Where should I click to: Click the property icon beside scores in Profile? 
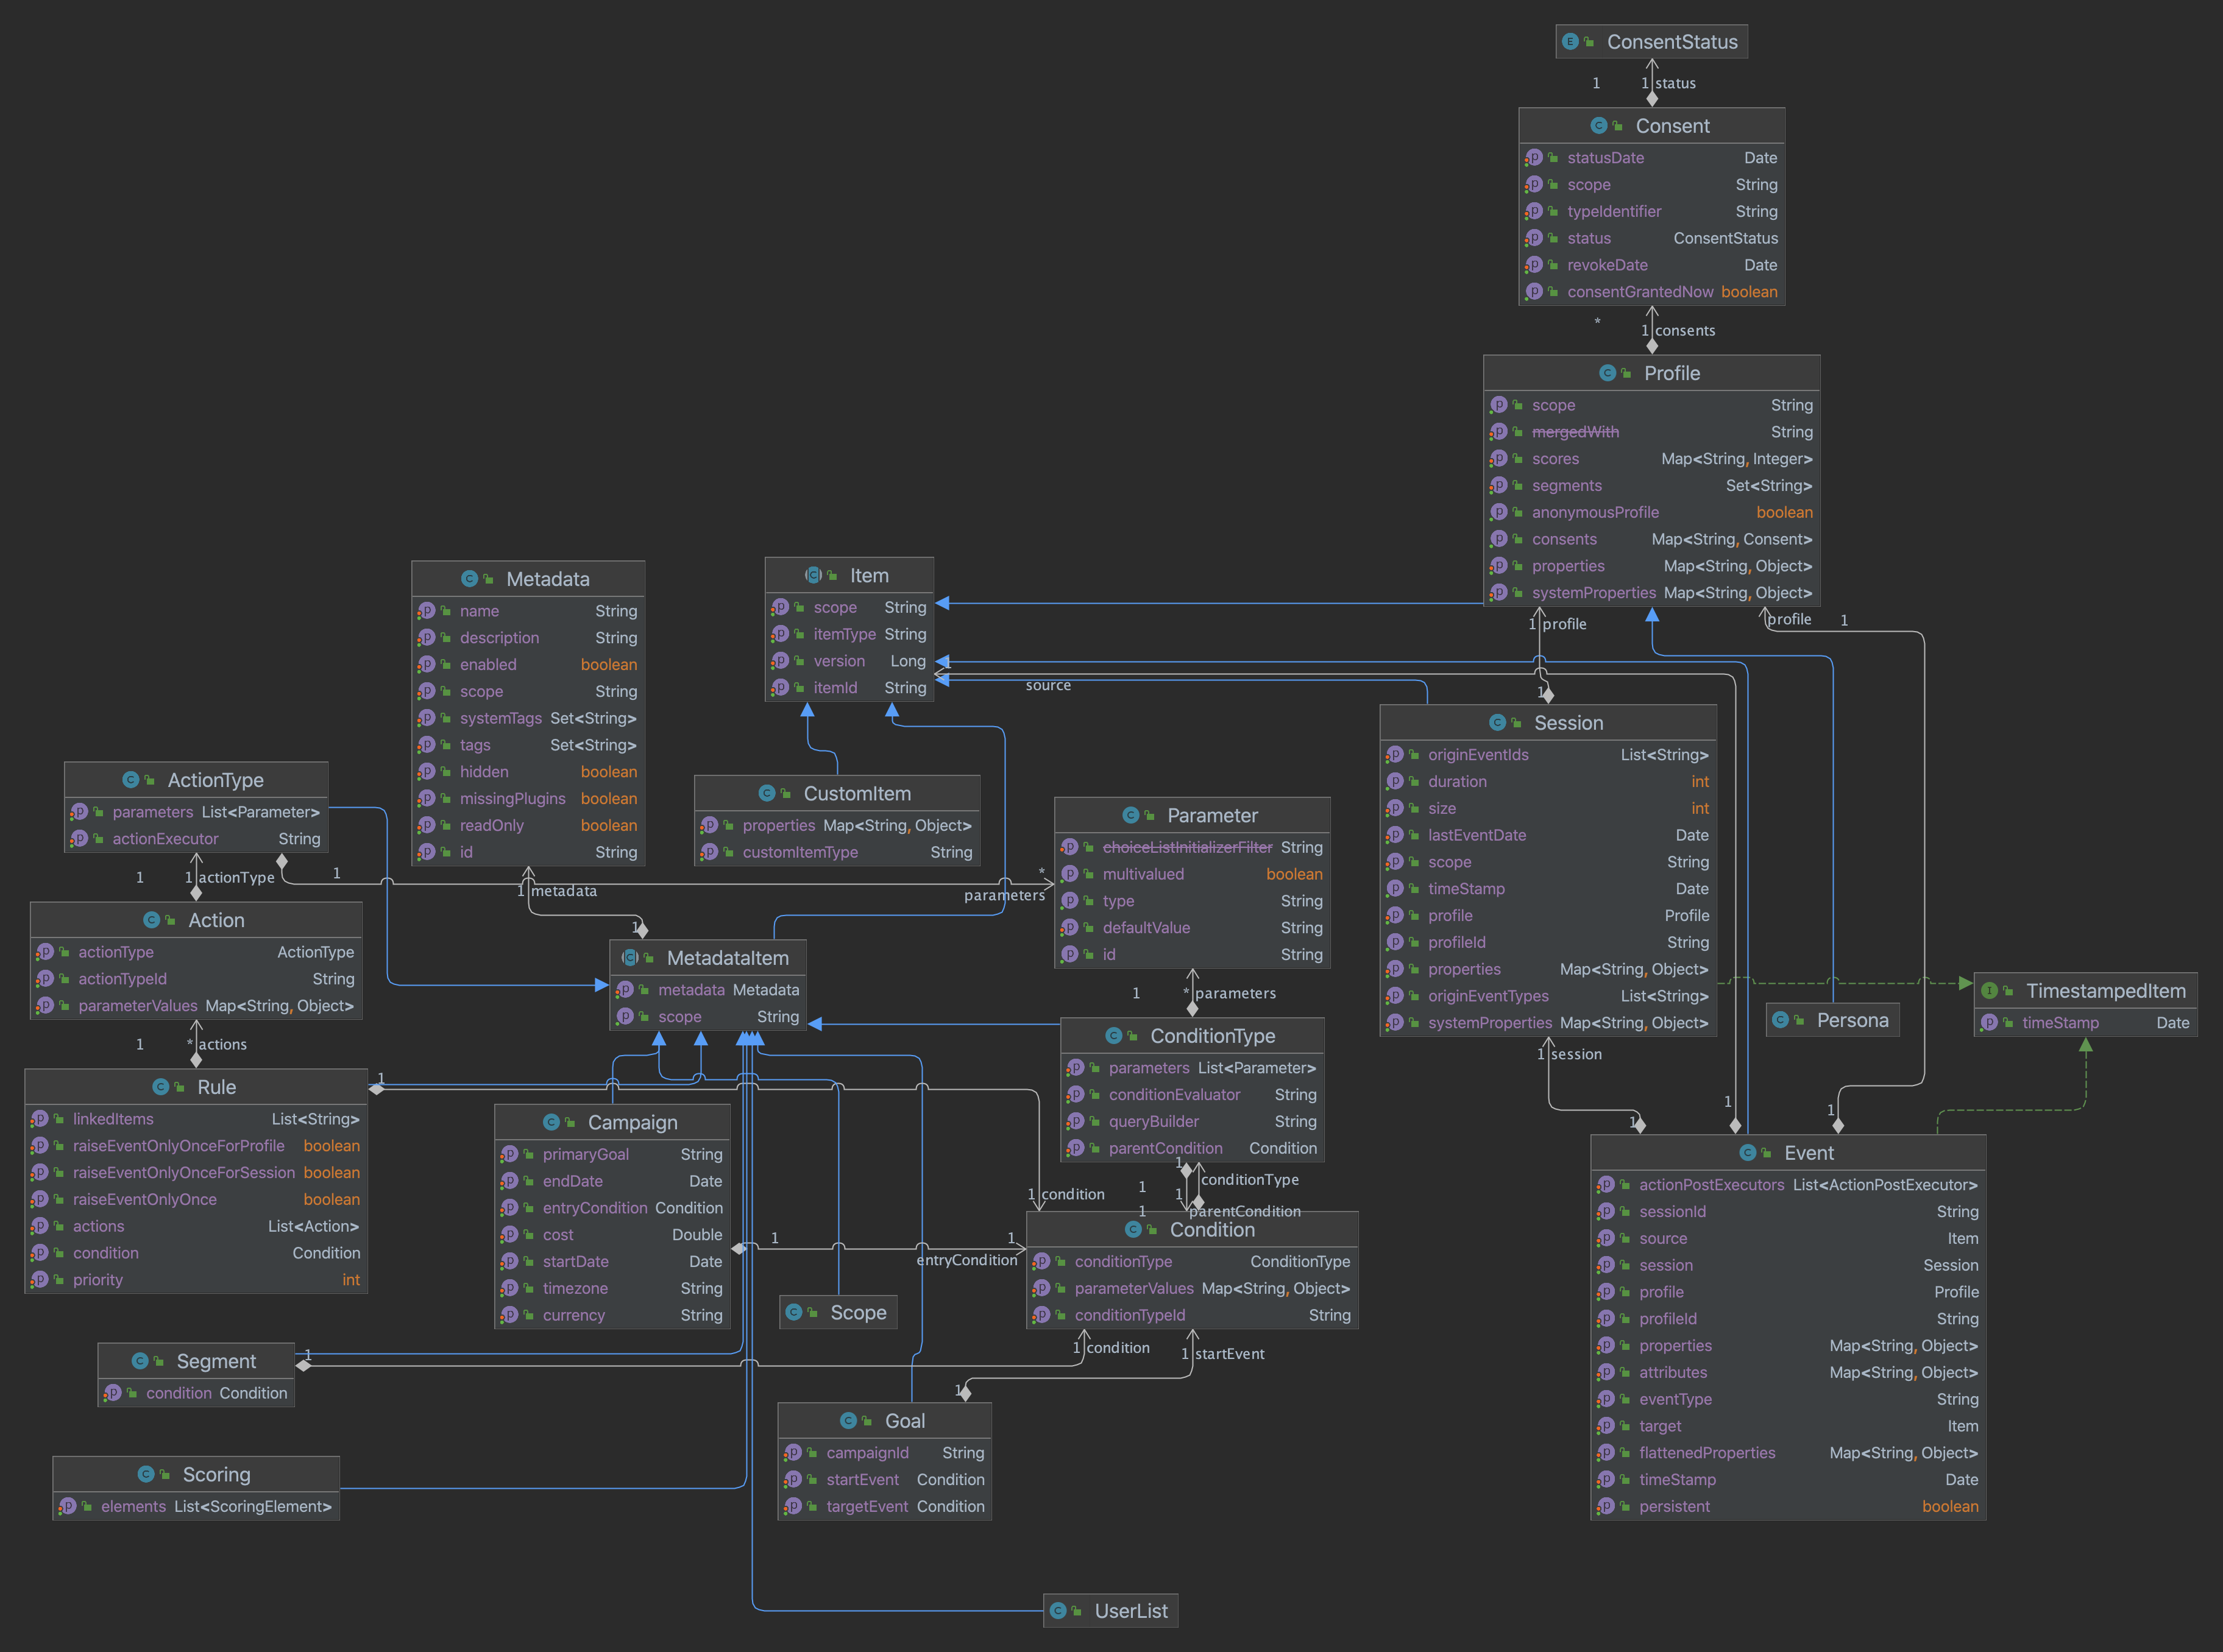[x=1500, y=458]
